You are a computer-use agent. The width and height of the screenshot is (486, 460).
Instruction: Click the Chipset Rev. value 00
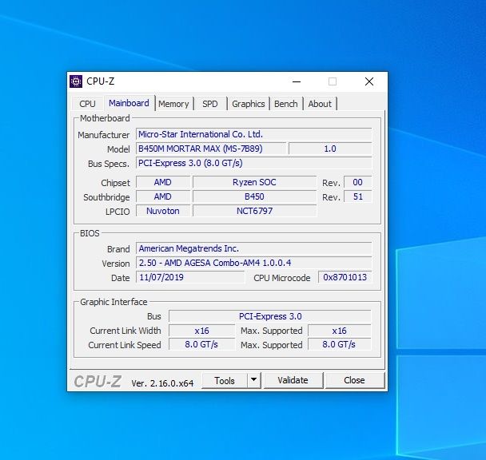pyautogui.click(x=357, y=182)
